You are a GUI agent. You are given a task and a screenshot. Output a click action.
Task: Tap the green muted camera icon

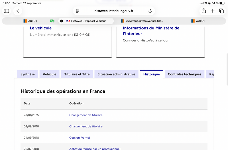pyautogui.click(x=52, y=21)
